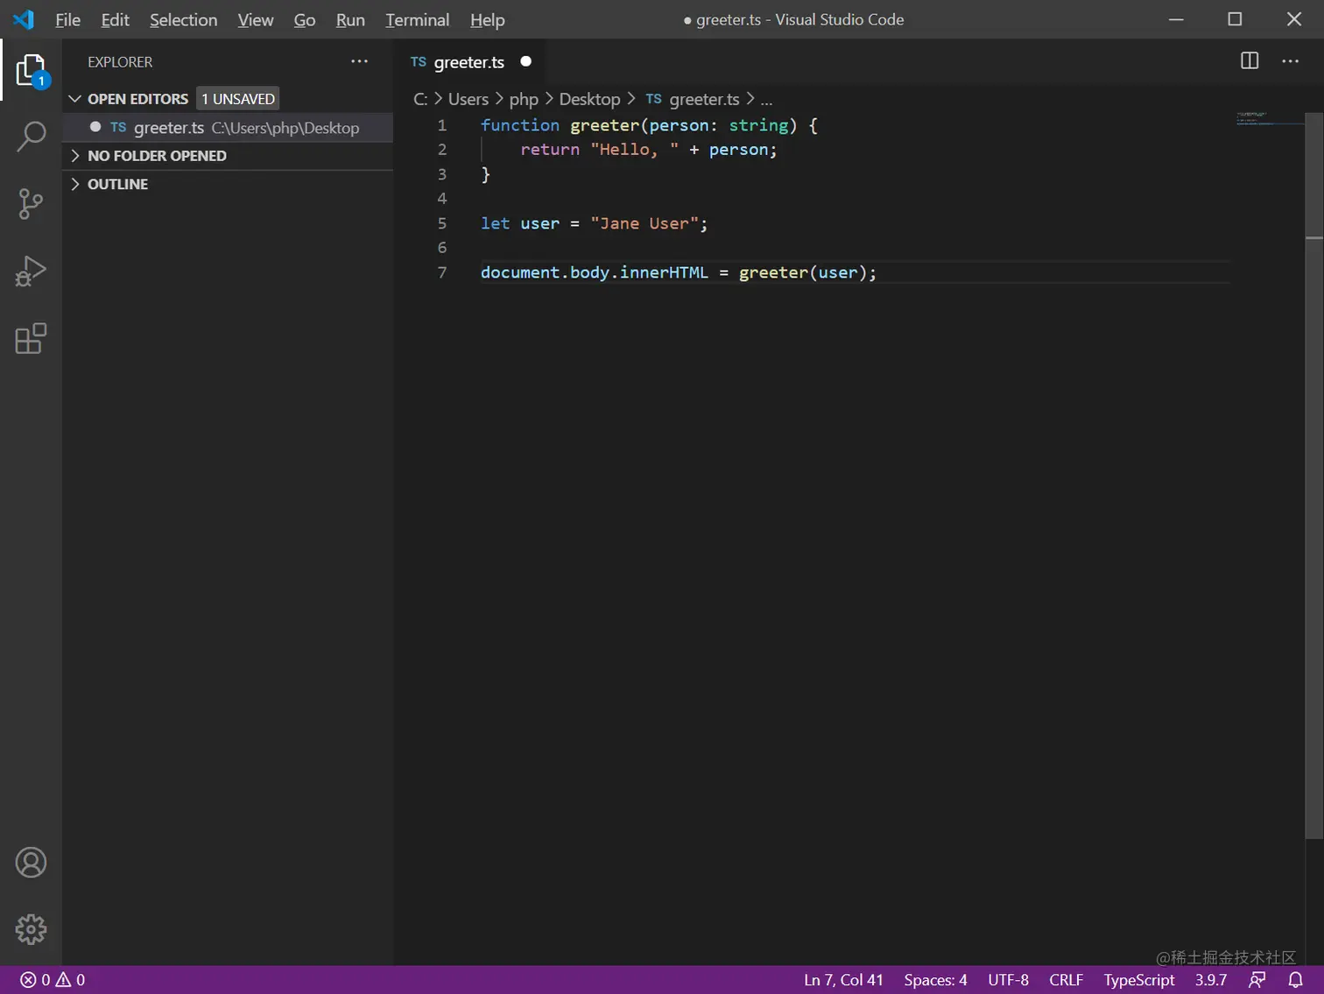Click the TS icon in the breadcrumb
The image size is (1324, 994).
coord(653,99)
